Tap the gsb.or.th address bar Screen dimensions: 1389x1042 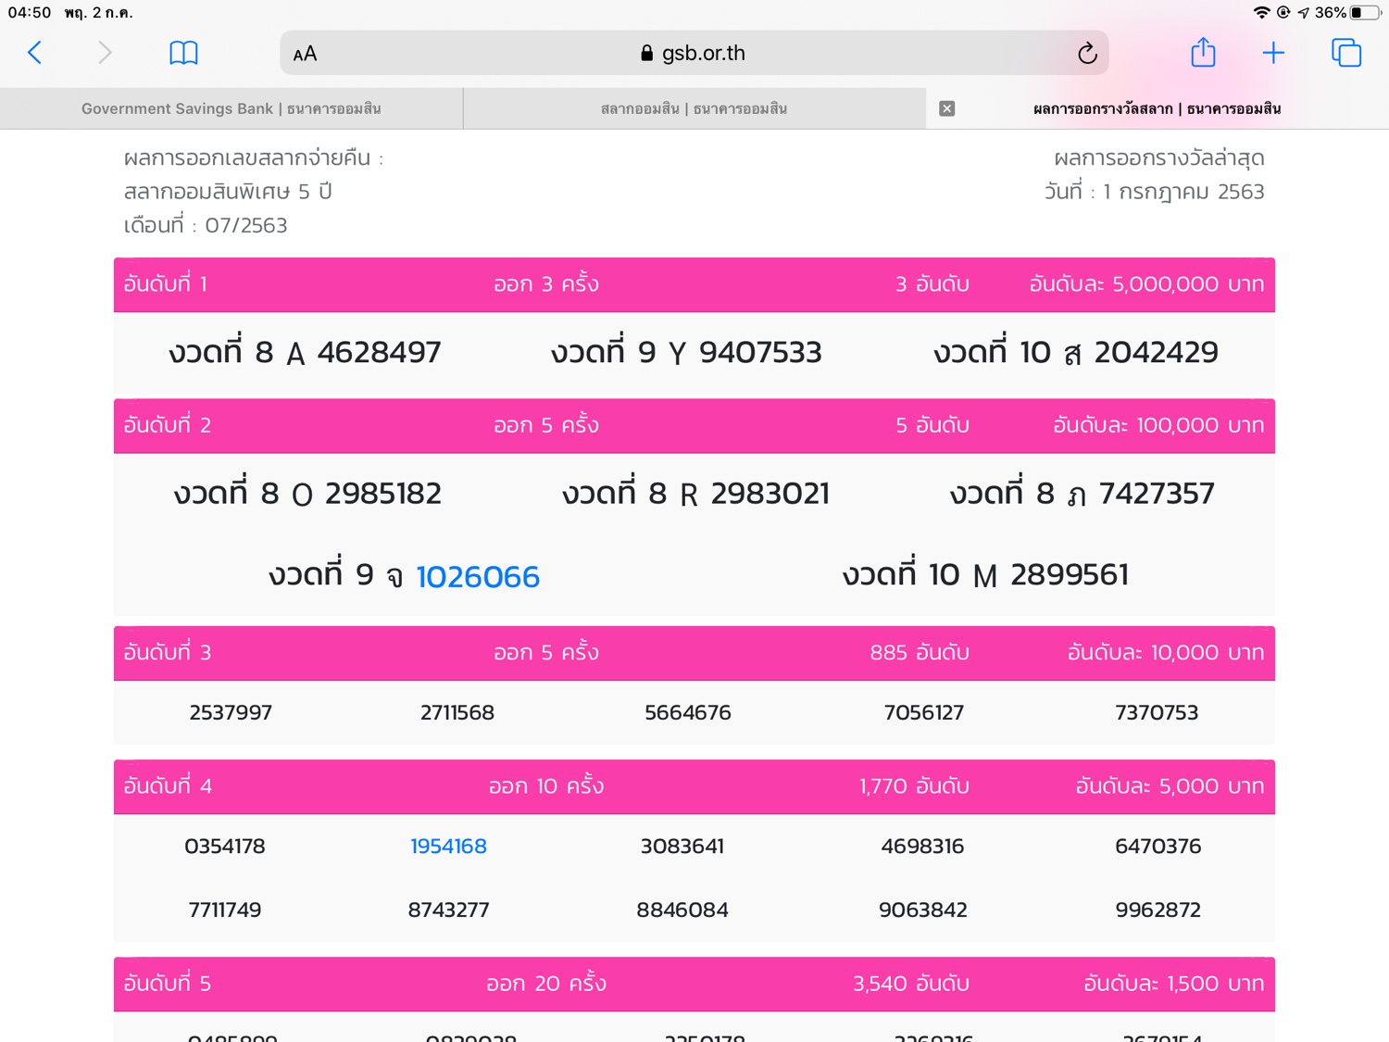click(694, 53)
